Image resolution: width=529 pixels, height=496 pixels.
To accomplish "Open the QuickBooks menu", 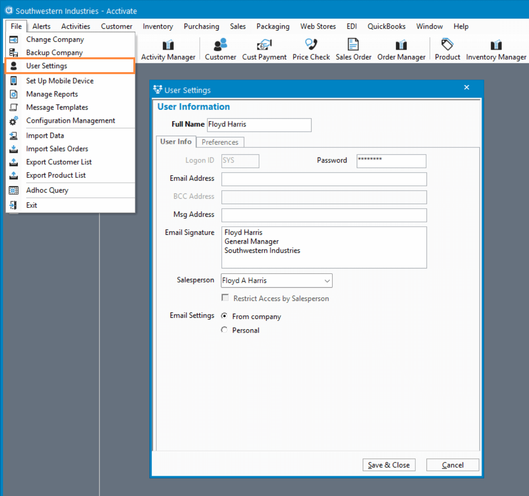I will 386,26.
